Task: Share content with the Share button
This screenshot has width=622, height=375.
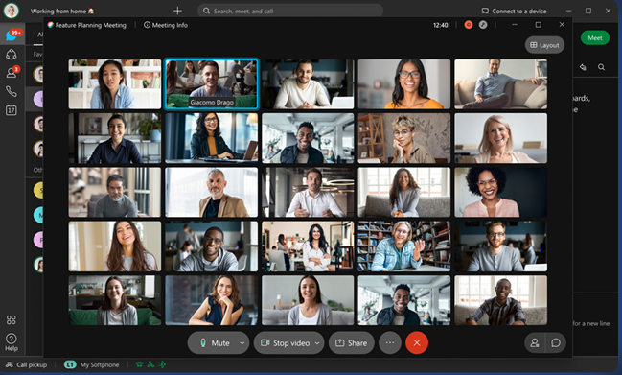Action: pyautogui.click(x=351, y=342)
